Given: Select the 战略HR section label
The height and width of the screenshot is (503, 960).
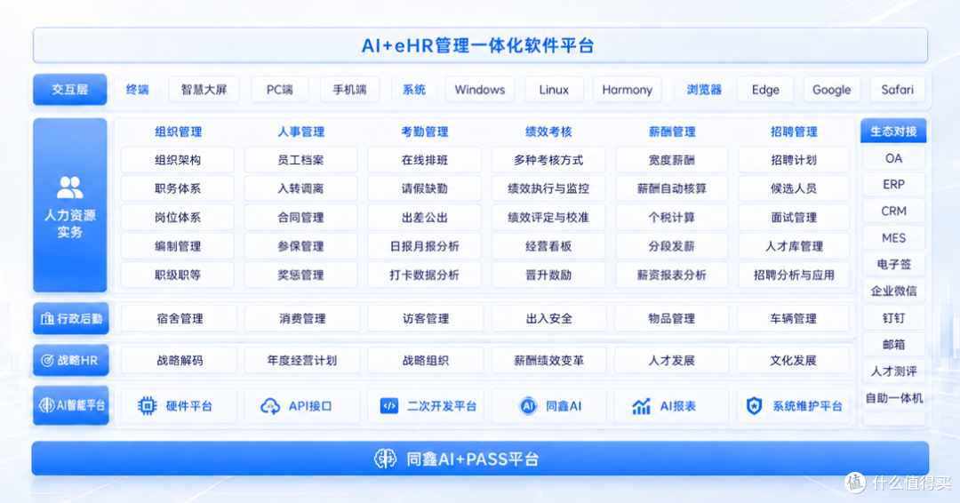Looking at the screenshot, I should 71,361.
